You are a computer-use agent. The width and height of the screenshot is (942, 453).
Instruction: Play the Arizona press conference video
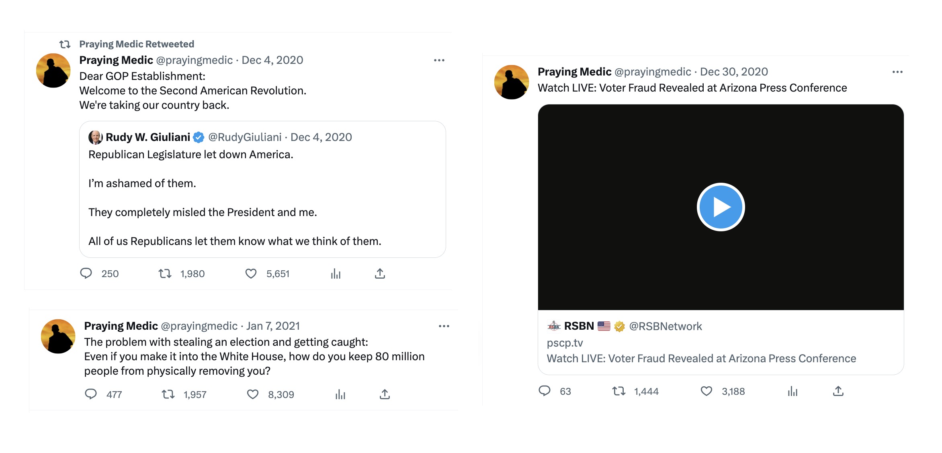click(x=721, y=206)
